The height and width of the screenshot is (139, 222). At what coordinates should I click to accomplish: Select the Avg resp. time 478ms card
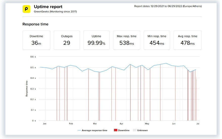(x=188, y=40)
